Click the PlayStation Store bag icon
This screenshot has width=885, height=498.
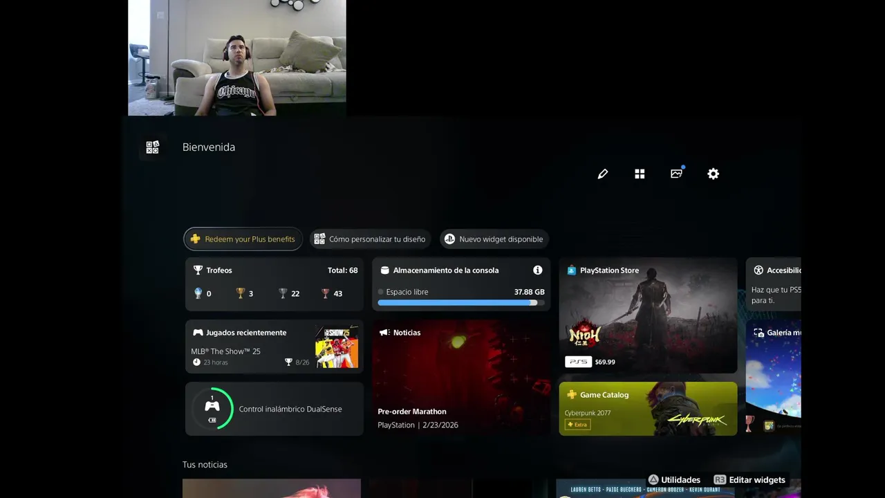[x=571, y=270]
